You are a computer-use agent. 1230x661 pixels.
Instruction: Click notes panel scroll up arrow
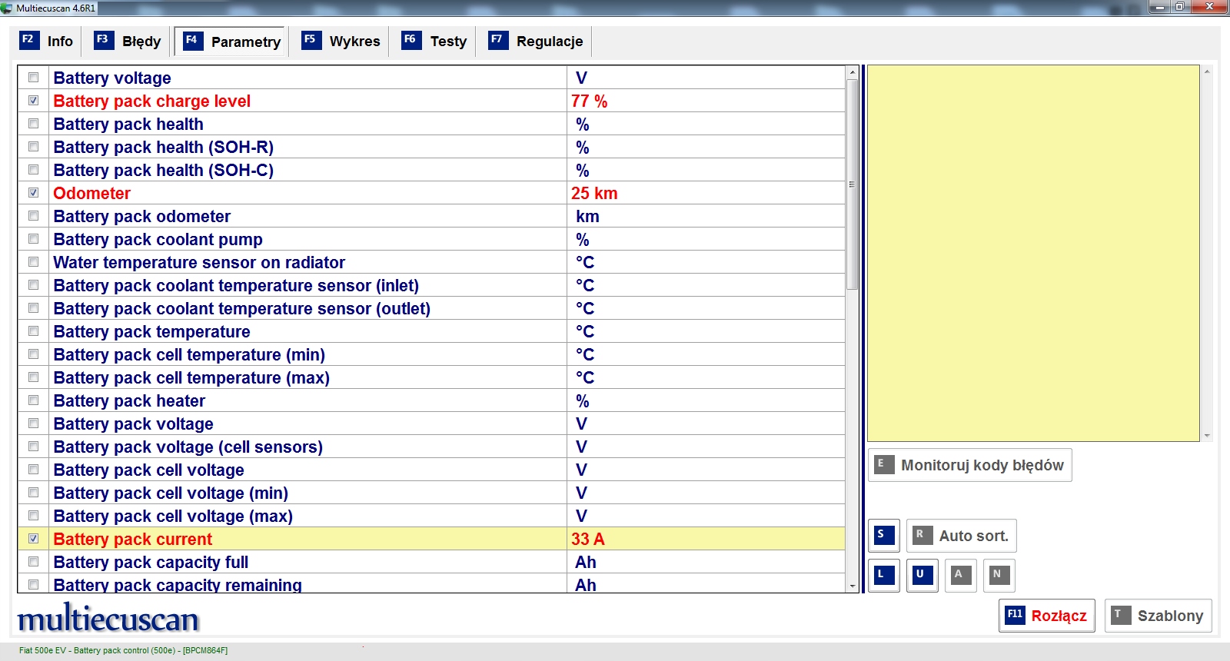click(x=1207, y=71)
